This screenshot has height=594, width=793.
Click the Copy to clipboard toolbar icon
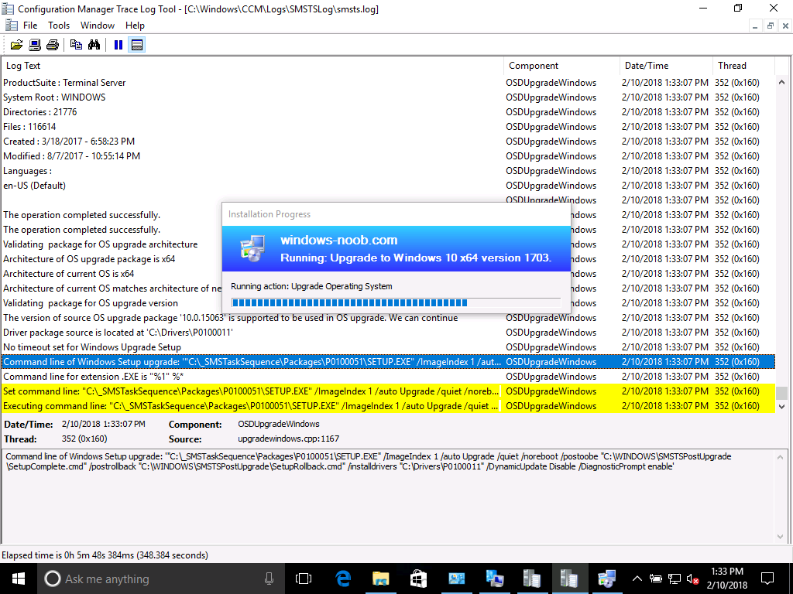tap(76, 45)
